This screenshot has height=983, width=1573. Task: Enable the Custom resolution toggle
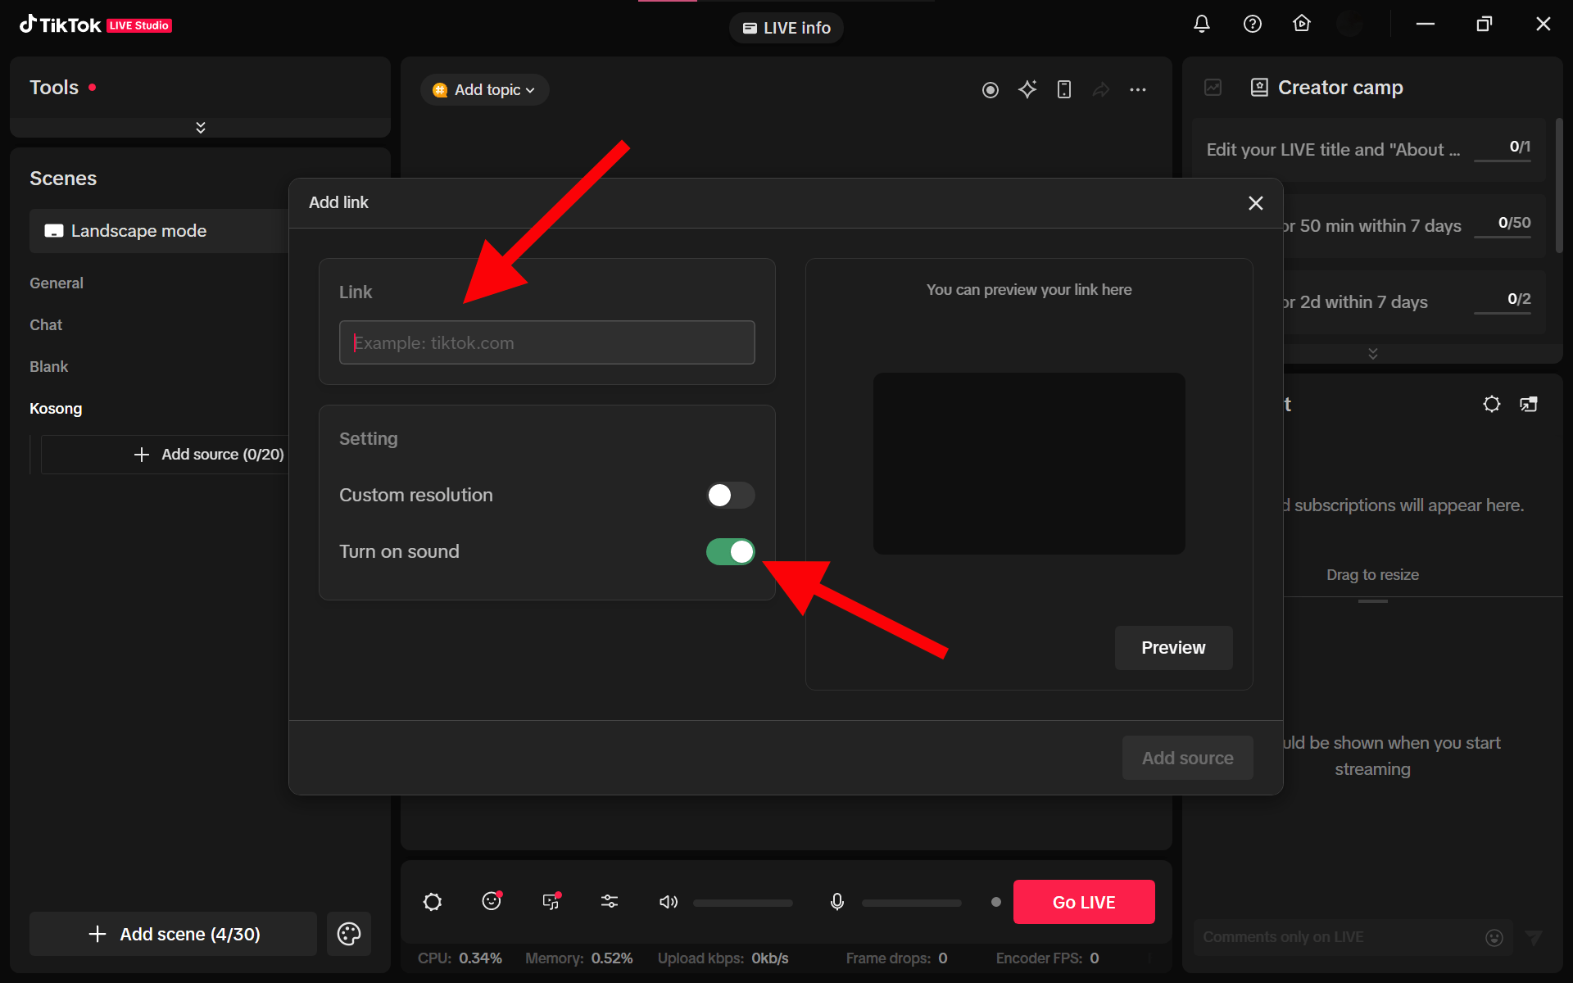(730, 495)
